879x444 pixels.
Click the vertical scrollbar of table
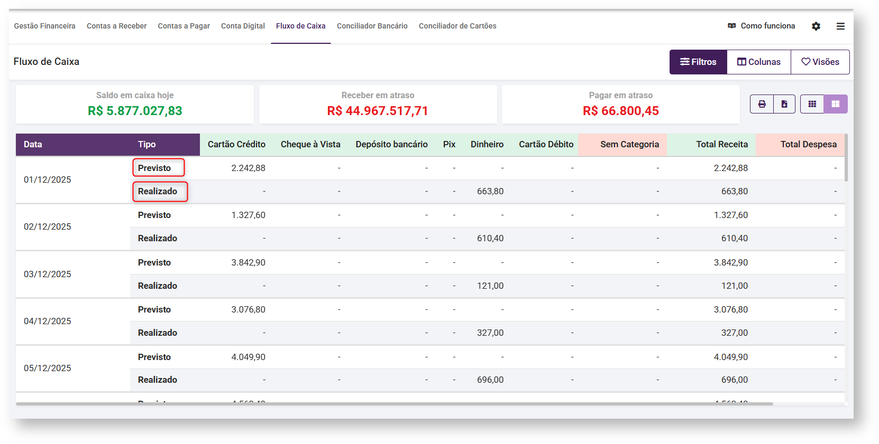click(846, 158)
